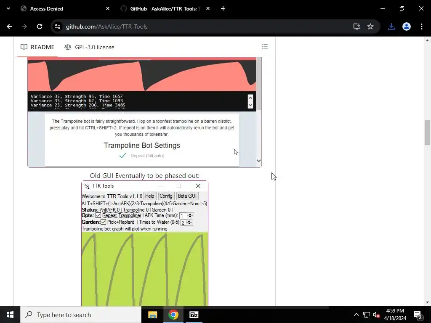Open File Explorer from taskbar
Image resolution: width=431 pixels, height=323 pixels.
(x=152, y=315)
